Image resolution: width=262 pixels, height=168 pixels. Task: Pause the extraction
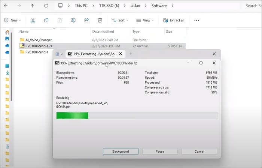tap(160, 151)
